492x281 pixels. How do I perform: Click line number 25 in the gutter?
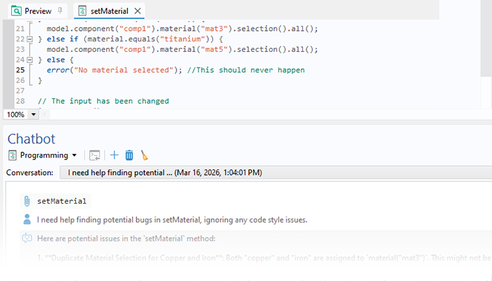(20, 70)
